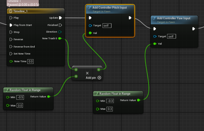The image size is (204, 131).
Task: Click the timeline clock icon on Timeline_1
Action: [11, 11]
